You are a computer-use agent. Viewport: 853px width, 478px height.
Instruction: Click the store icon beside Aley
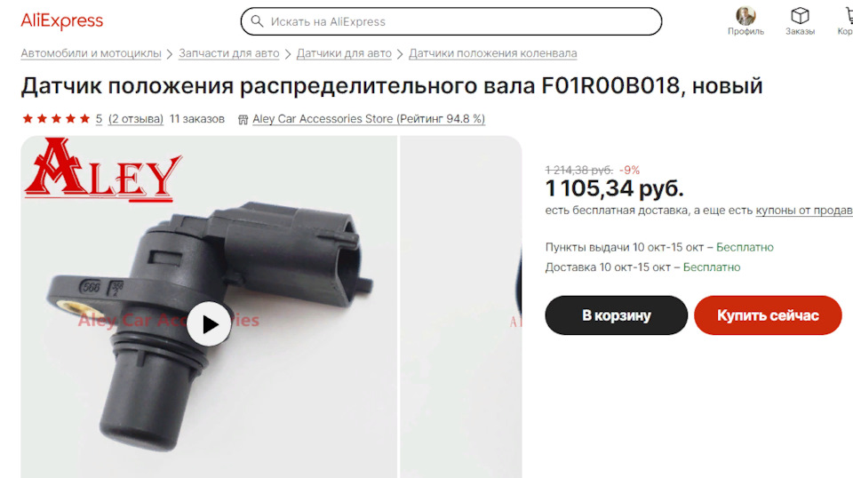[243, 119]
